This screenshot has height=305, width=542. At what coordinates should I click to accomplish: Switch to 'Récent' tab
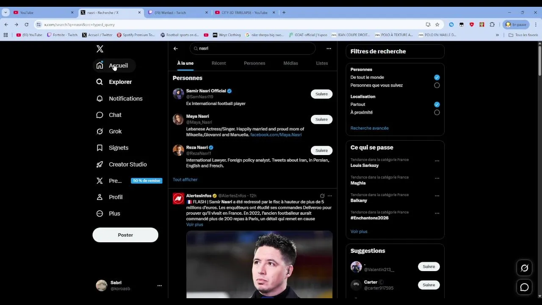tap(218, 63)
